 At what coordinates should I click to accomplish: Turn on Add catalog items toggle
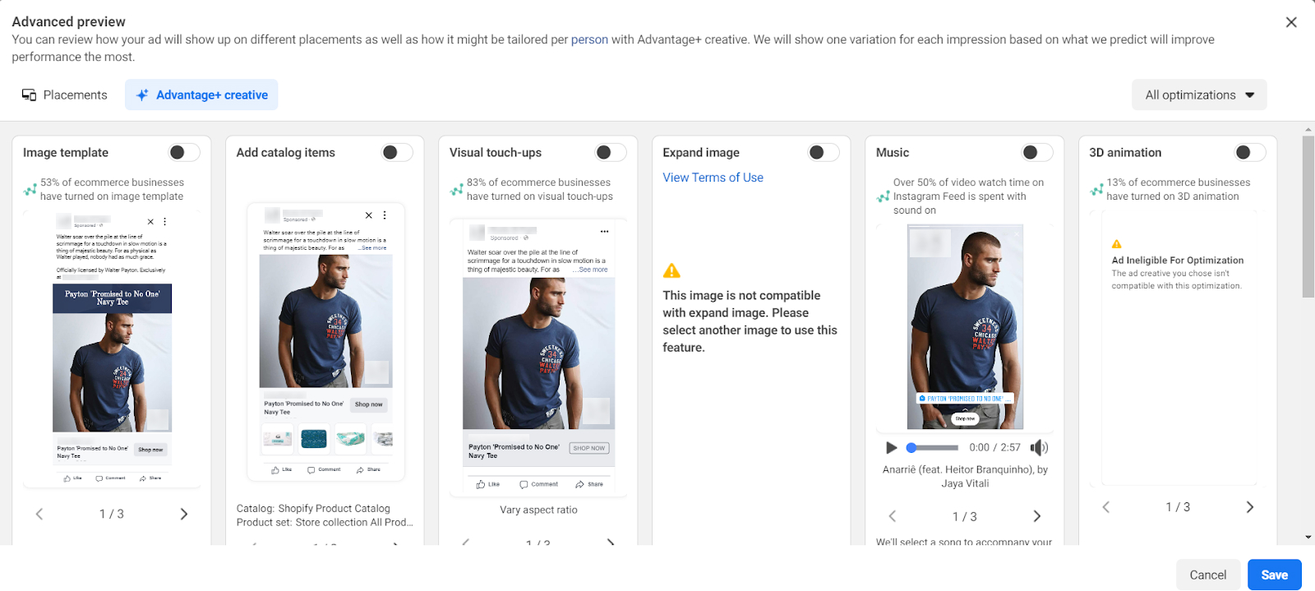pos(397,152)
